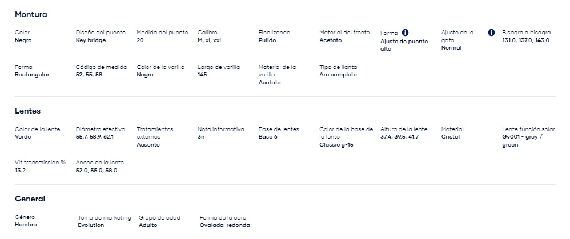The width and height of the screenshot is (570, 239).
Task: Click the Base 6 lens base value
Action: point(268,137)
